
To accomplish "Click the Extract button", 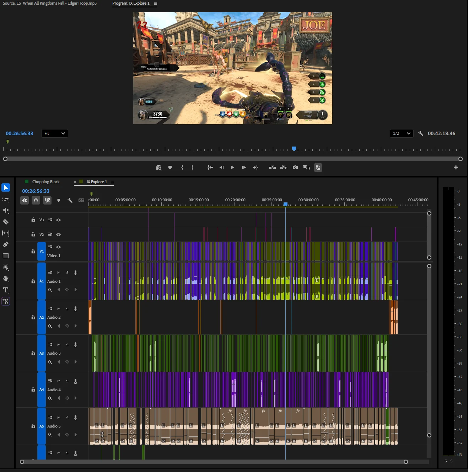I will click(284, 167).
